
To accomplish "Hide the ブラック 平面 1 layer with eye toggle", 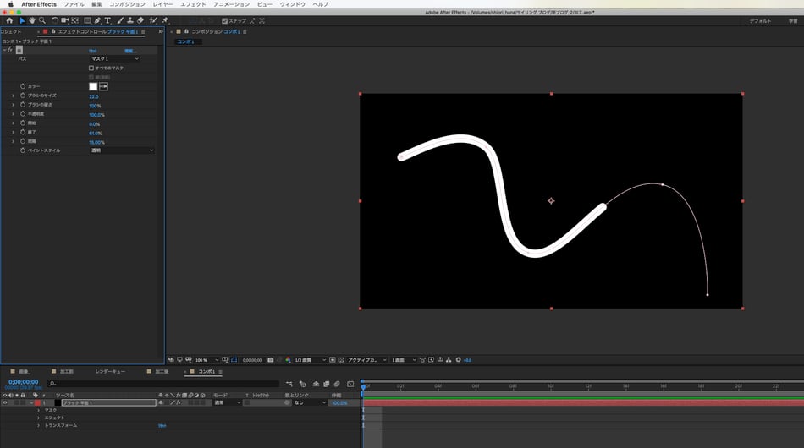I will tap(4, 402).
